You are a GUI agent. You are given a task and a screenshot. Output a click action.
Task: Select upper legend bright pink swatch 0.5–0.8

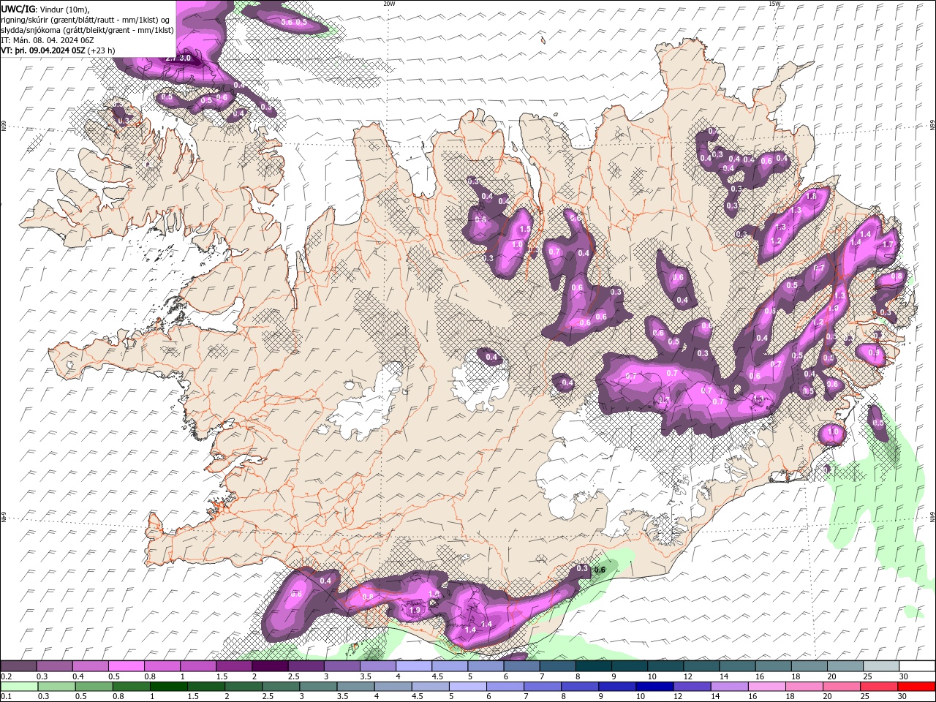click(x=126, y=666)
